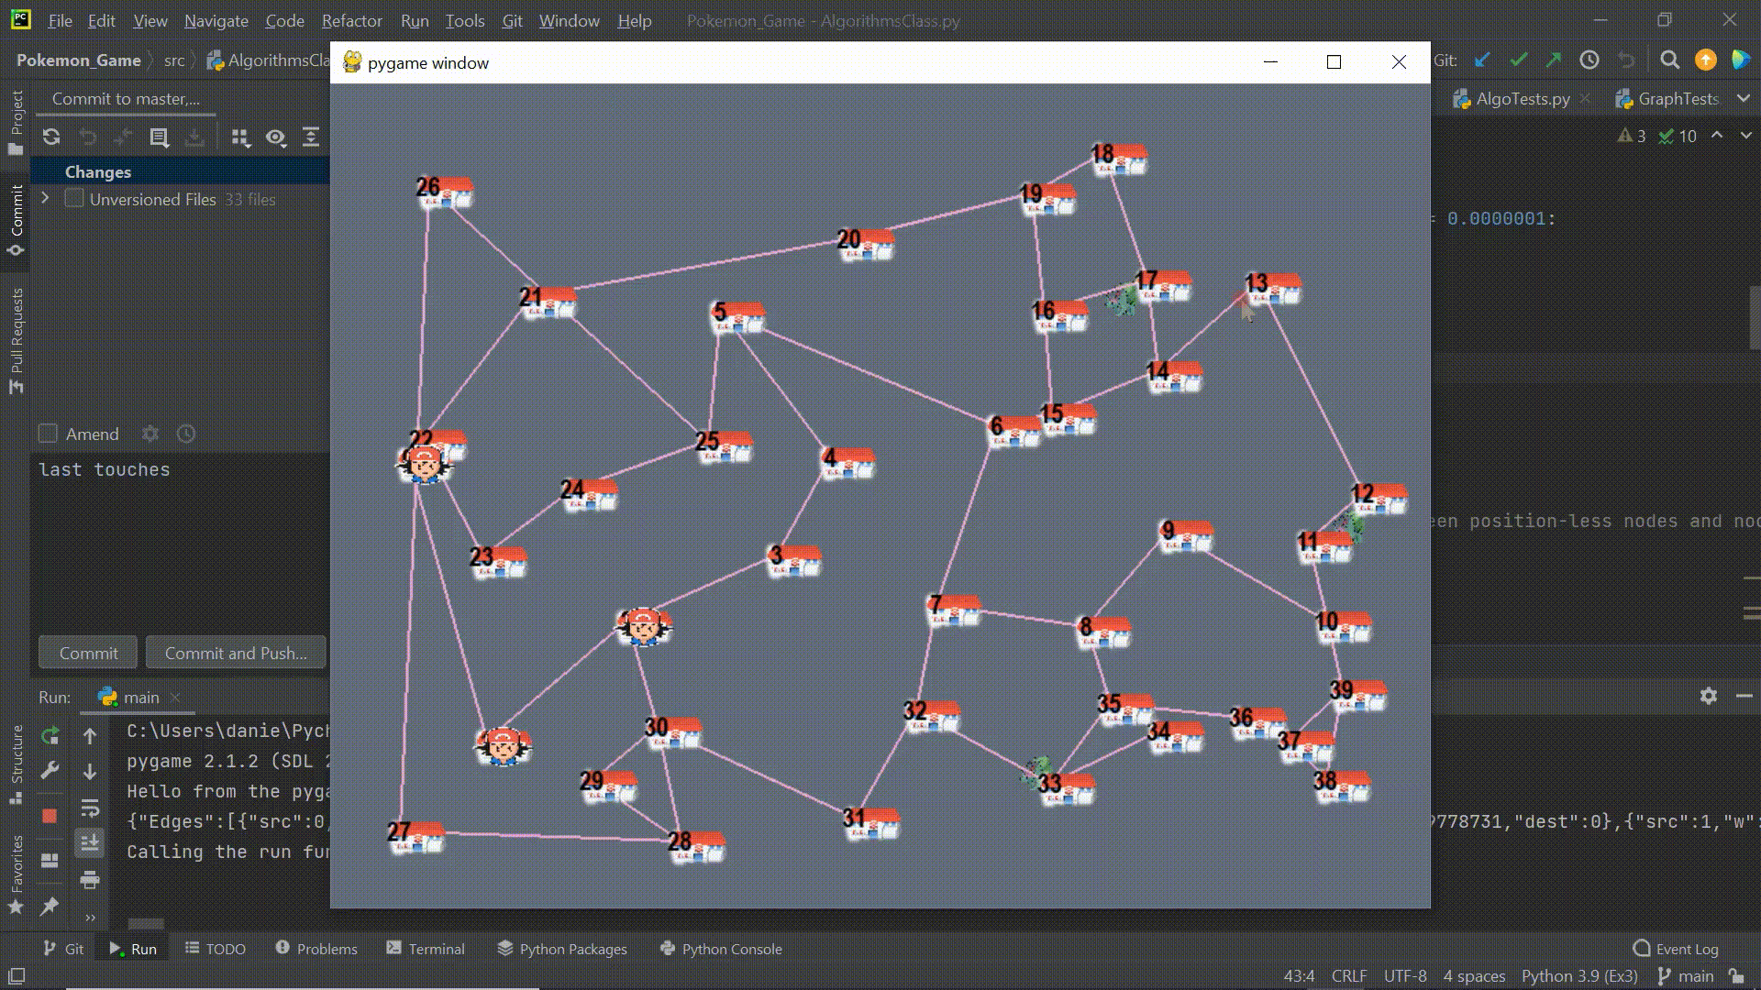Viewport: 1761px width, 990px height.
Task: Click the Expand All icon in Commit toolbar
Action: 311,137
